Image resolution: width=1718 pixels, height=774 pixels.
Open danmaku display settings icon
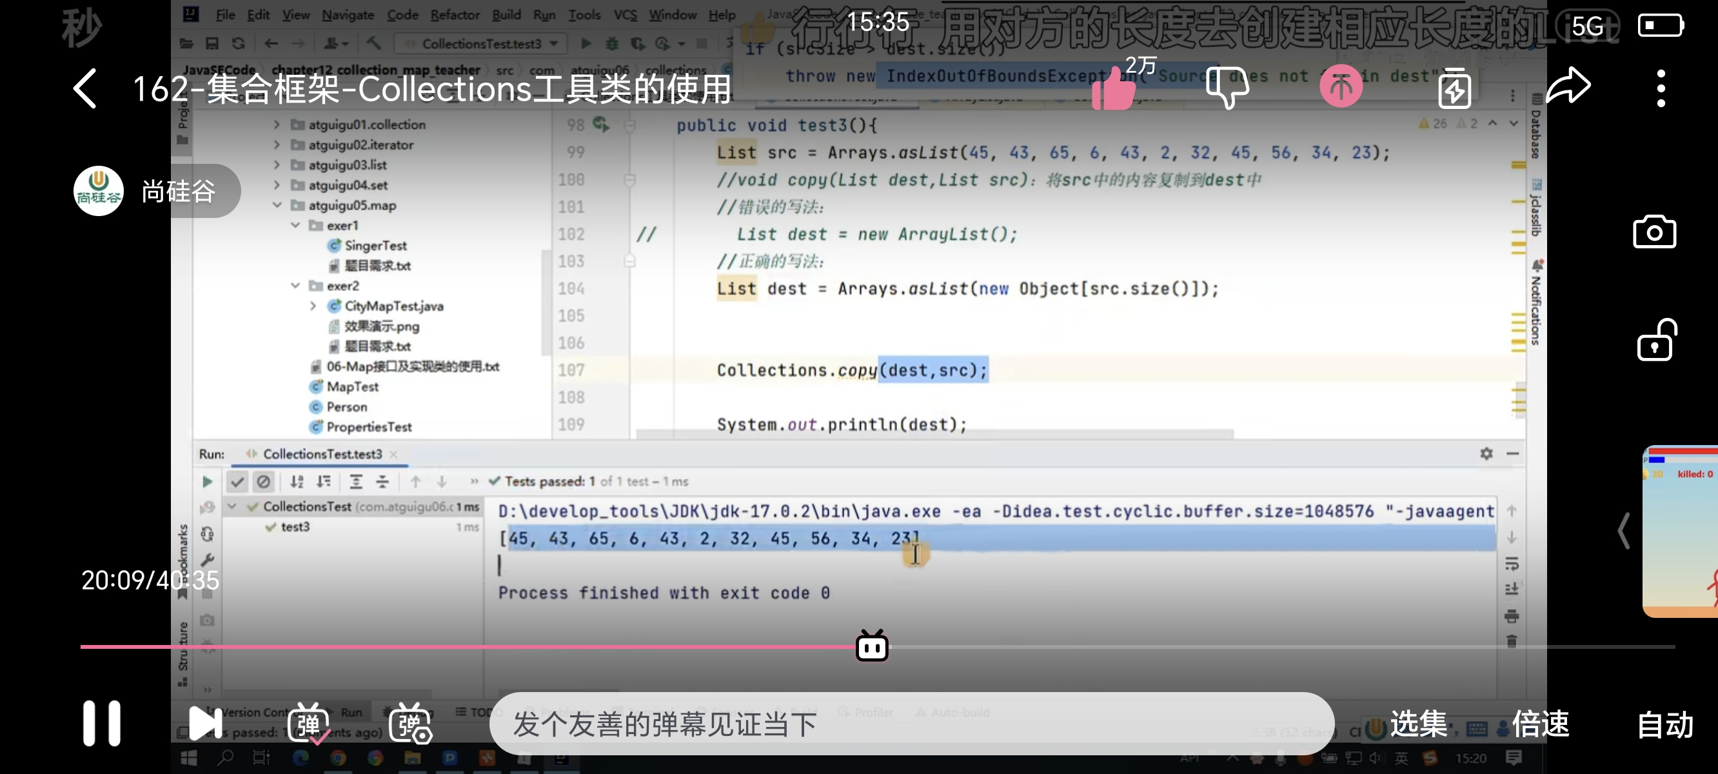tap(410, 723)
